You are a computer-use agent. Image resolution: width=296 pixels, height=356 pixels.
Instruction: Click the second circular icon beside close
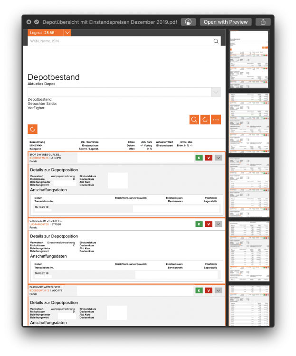click(x=37, y=22)
